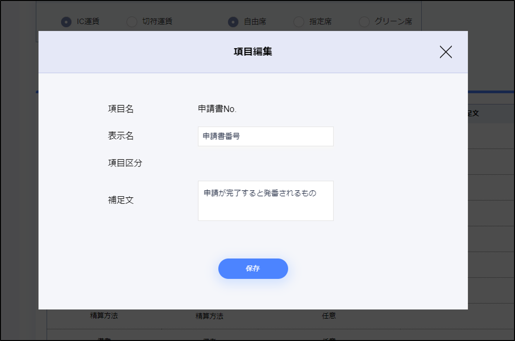This screenshot has height=341, width=515.
Task: Choose the 切符運賃 radio option
Action: click(132, 22)
